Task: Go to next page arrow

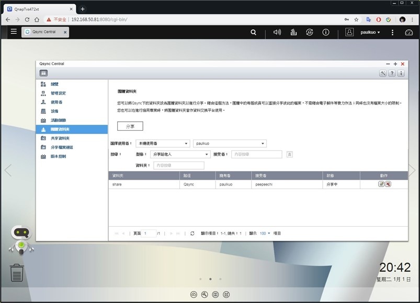Action: coord(171,234)
